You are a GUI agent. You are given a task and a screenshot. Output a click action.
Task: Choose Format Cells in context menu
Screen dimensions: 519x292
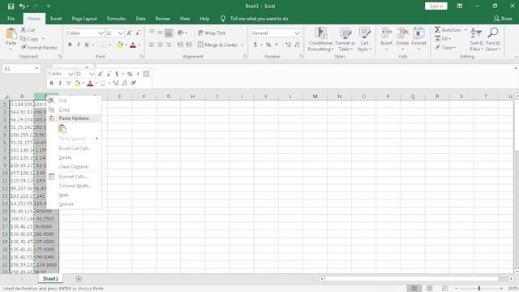[x=74, y=177]
